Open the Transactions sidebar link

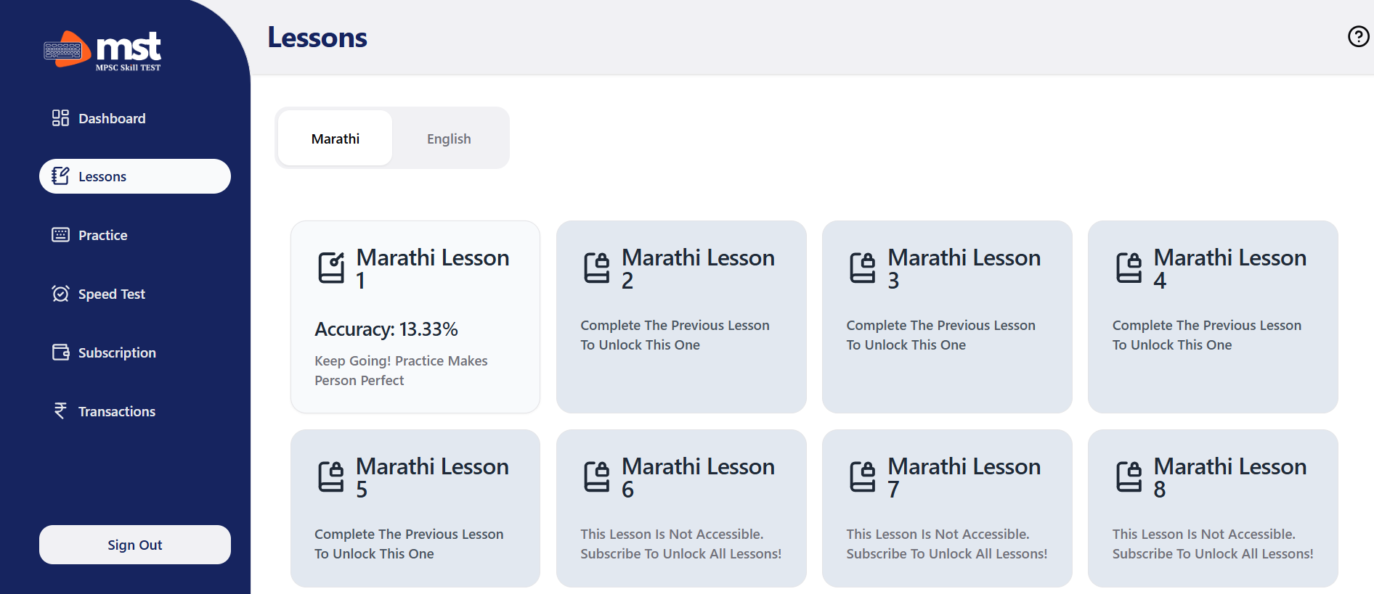click(117, 411)
